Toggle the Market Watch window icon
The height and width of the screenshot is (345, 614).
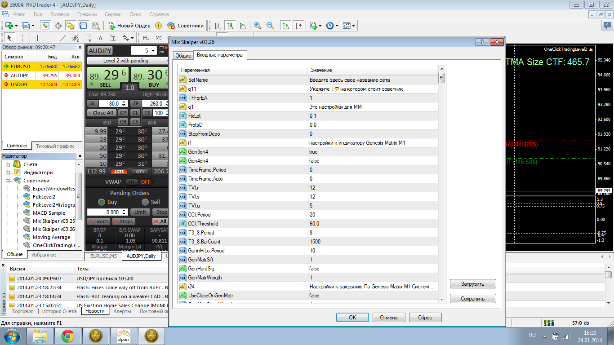coord(45,26)
